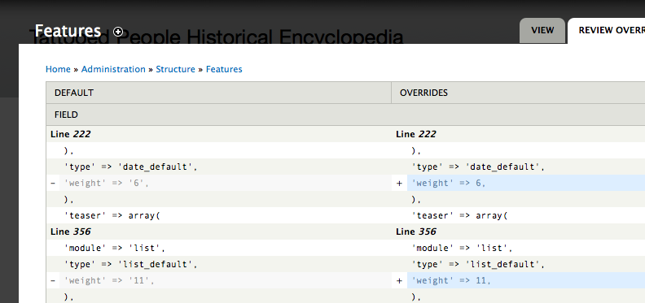Click the minus marker beside weight '6'
The height and width of the screenshot is (303, 645).
(x=53, y=183)
